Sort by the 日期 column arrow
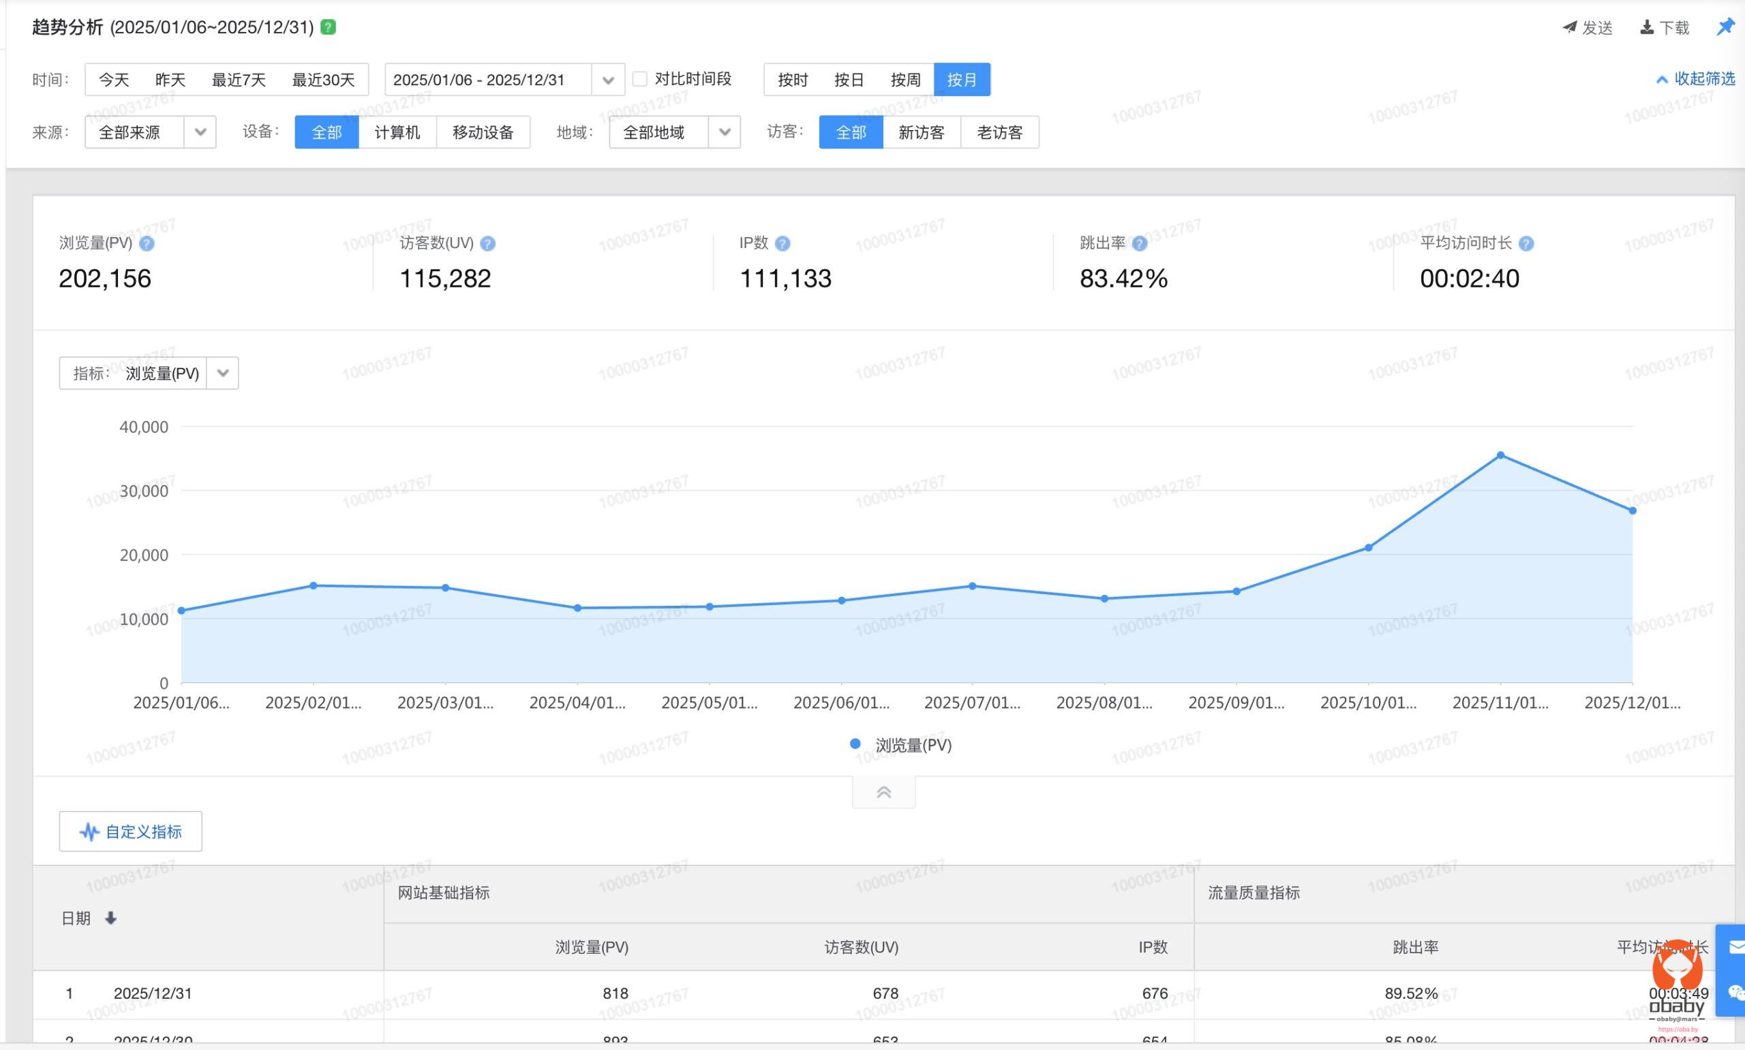This screenshot has height=1050, width=1745. (110, 918)
